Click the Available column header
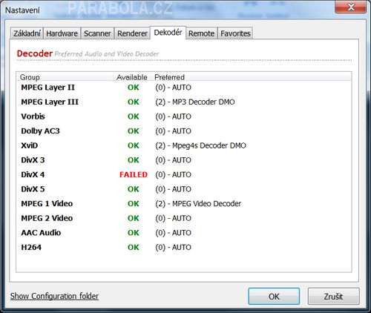Viewport: 371px width, 313px height. (x=132, y=77)
